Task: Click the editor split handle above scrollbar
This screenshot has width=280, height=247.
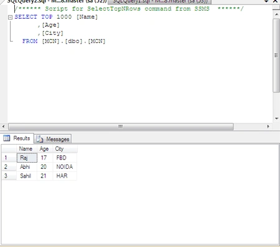Action: [276, 8]
